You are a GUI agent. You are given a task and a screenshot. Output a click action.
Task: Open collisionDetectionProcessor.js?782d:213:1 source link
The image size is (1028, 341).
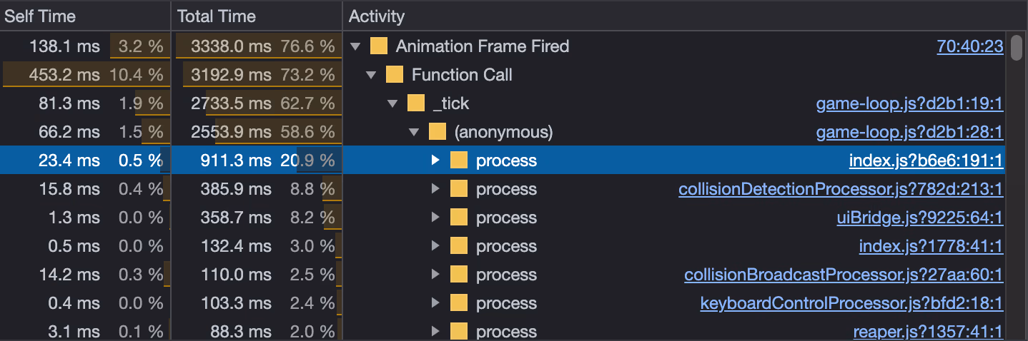[x=841, y=190]
